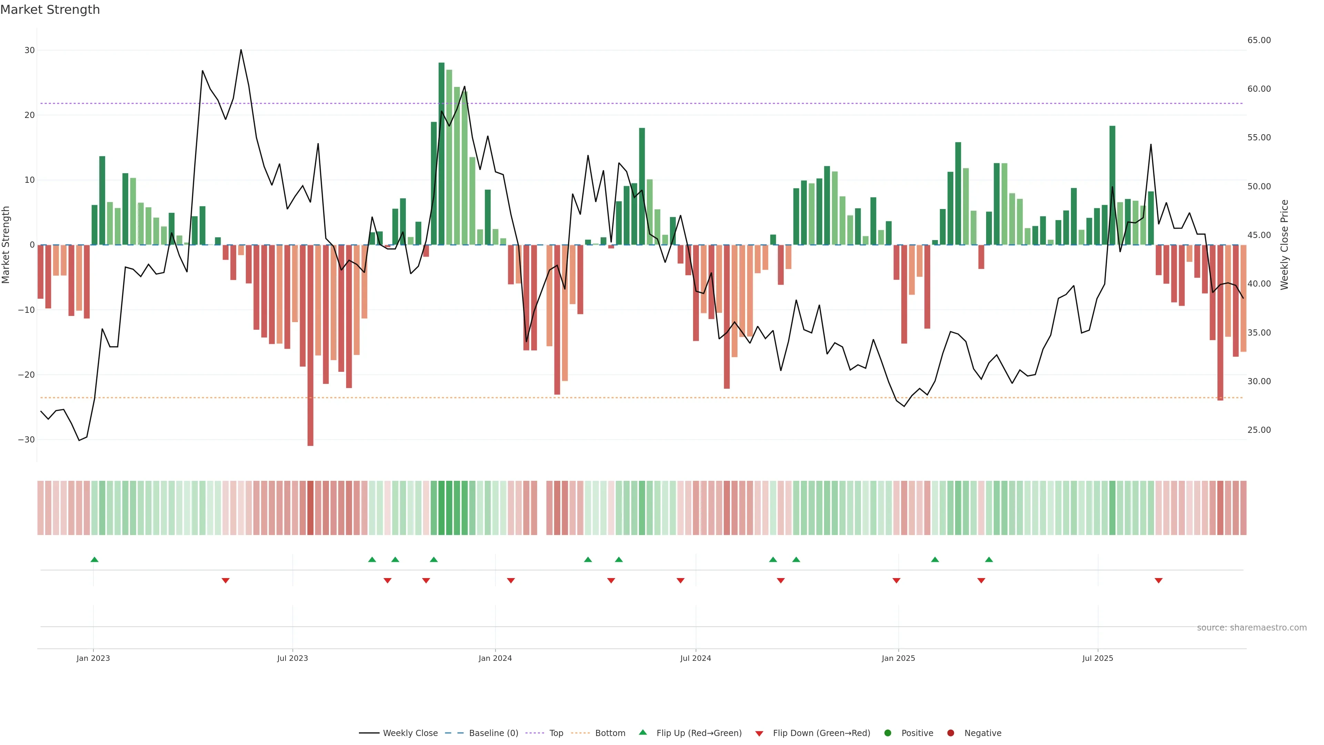Toggle the Top threshold legend entry
This screenshot has width=1324, height=745.
pos(555,733)
